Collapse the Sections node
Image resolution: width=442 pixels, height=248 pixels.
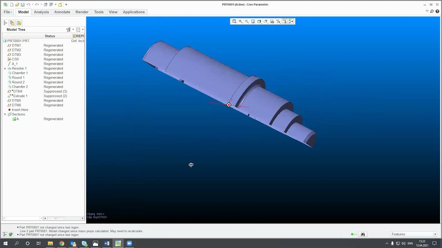point(5,114)
